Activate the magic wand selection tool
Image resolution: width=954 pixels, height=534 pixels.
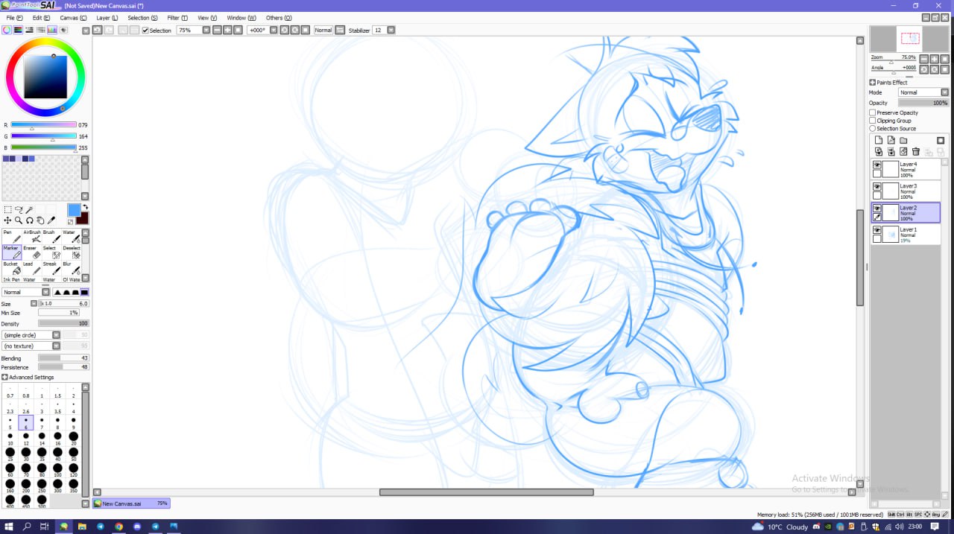[x=30, y=210]
